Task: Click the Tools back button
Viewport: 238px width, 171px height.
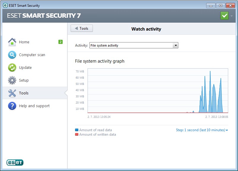Action: [82, 28]
